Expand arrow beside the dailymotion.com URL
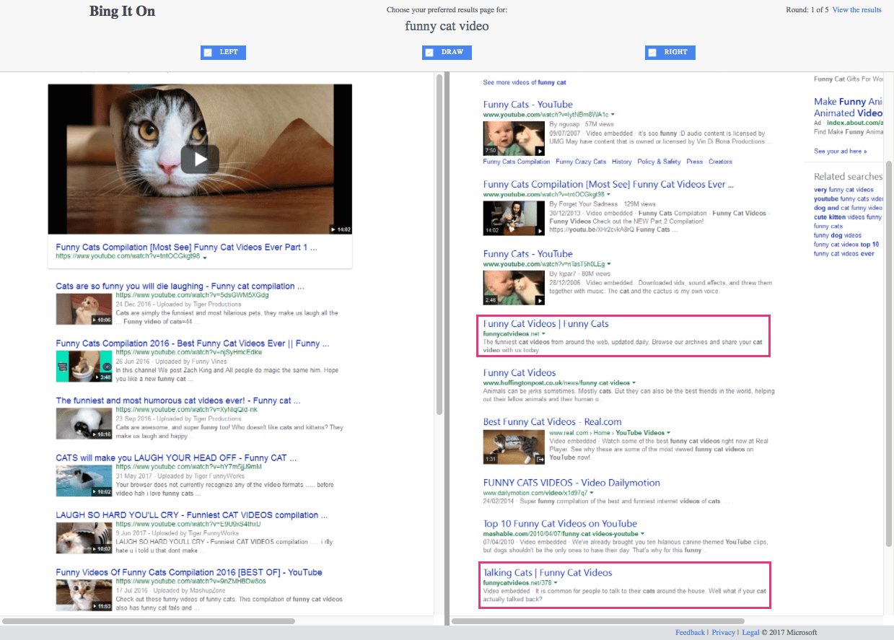The height and width of the screenshot is (640, 894). pyautogui.click(x=591, y=494)
